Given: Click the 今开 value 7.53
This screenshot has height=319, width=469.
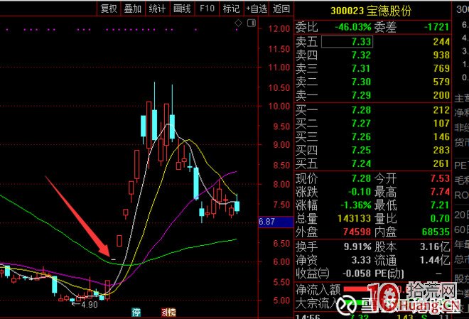Looking at the screenshot, I should tap(440, 178).
